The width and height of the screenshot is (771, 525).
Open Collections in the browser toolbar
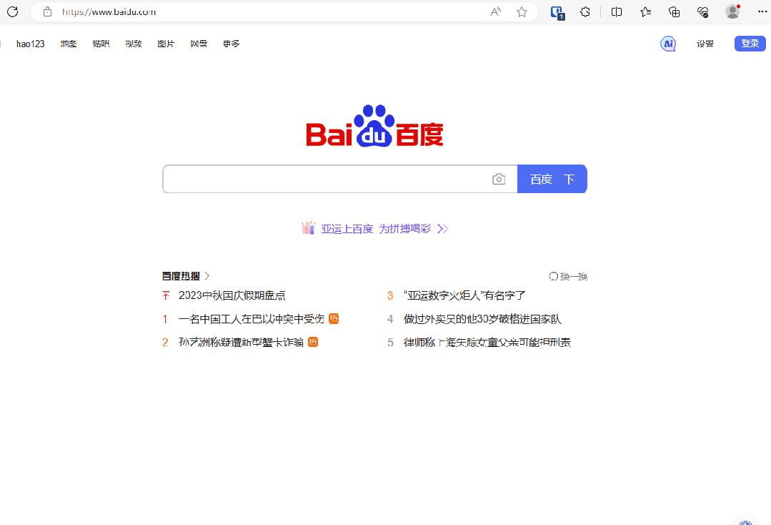[674, 12]
